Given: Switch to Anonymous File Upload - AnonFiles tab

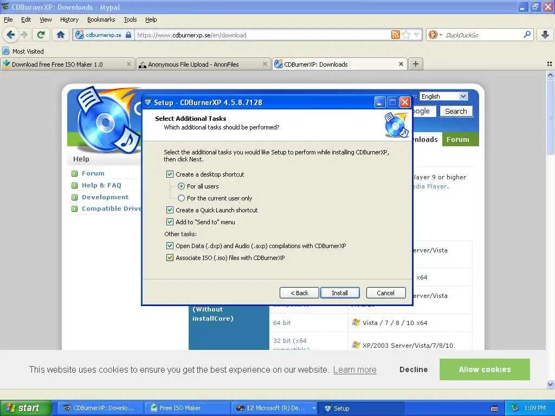Looking at the screenshot, I should (x=203, y=64).
